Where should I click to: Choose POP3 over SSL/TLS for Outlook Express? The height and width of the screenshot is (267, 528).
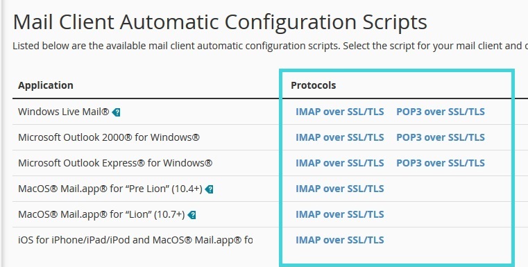click(441, 163)
